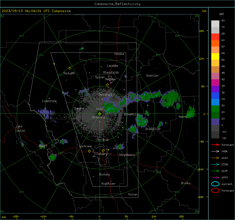The image size is (235, 220).
Task: Click the Okotoks label
Action: pos(104,174)
